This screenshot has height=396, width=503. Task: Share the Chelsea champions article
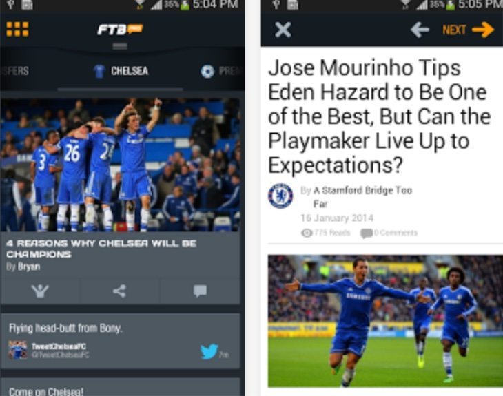click(120, 291)
